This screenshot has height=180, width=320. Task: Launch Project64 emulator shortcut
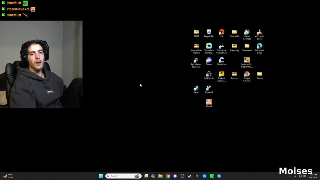209,89
